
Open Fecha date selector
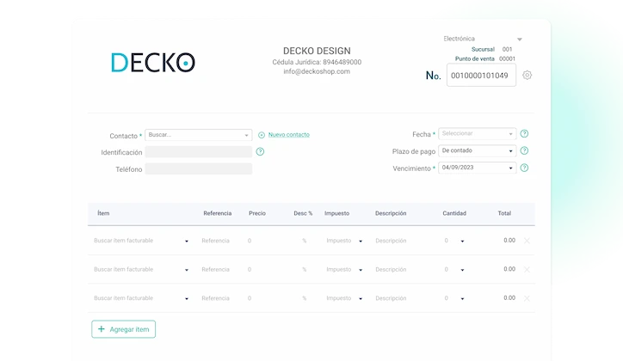click(478, 134)
